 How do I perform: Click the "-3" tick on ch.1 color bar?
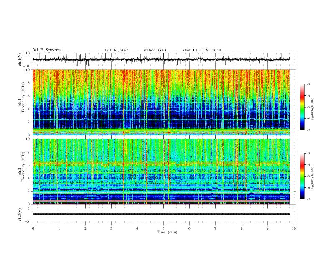tap(308, 84)
